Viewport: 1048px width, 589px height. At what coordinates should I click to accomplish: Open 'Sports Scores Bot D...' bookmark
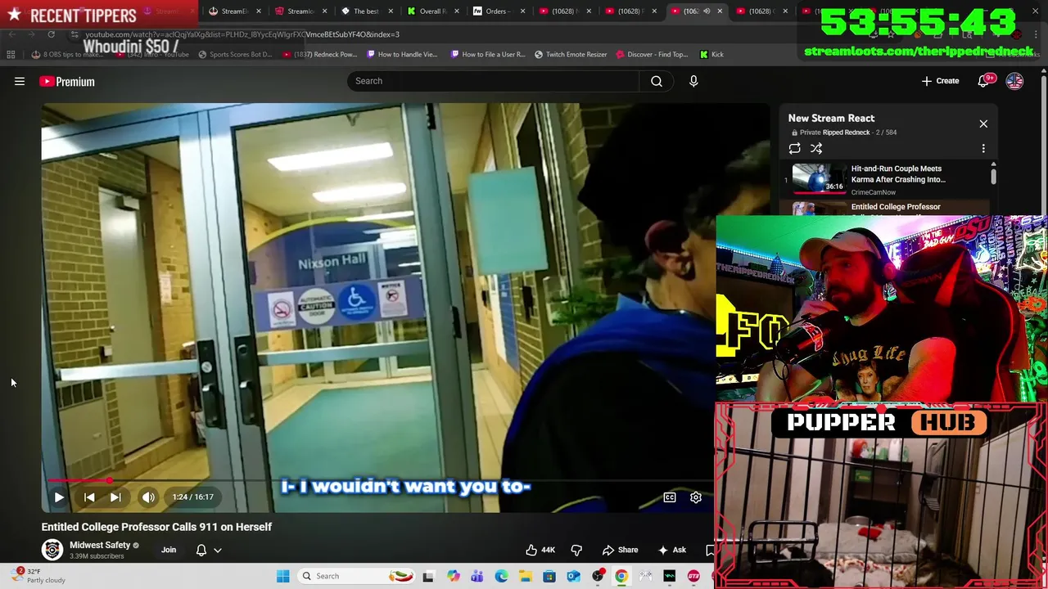coord(235,54)
